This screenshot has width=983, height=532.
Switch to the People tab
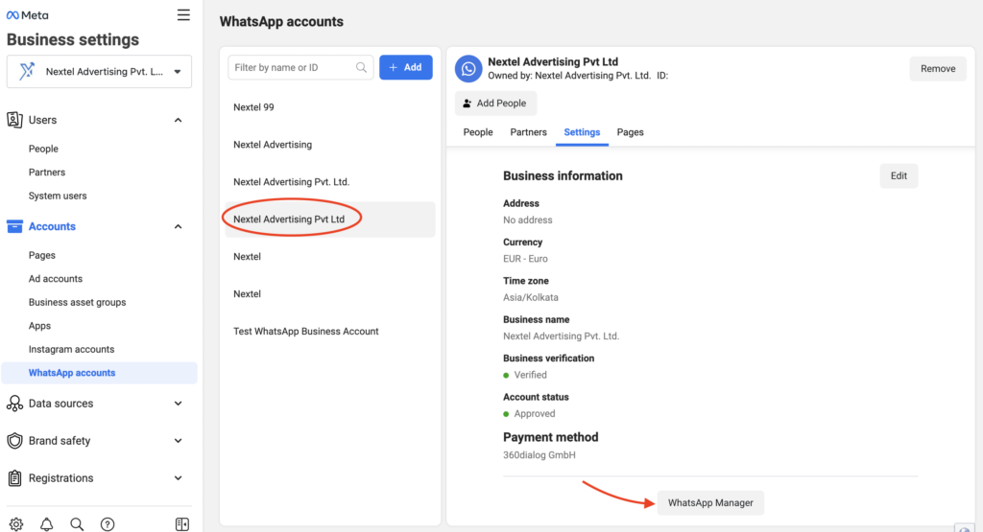[x=478, y=132]
